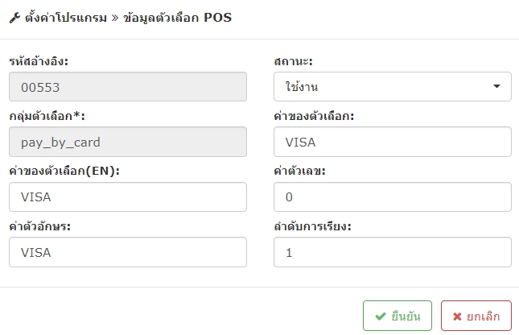Viewport: 519px width, 335px height.
Task: Click the กลุ่มตัวเลือก field with pay_by_card
Action: (x=128, y=142)
